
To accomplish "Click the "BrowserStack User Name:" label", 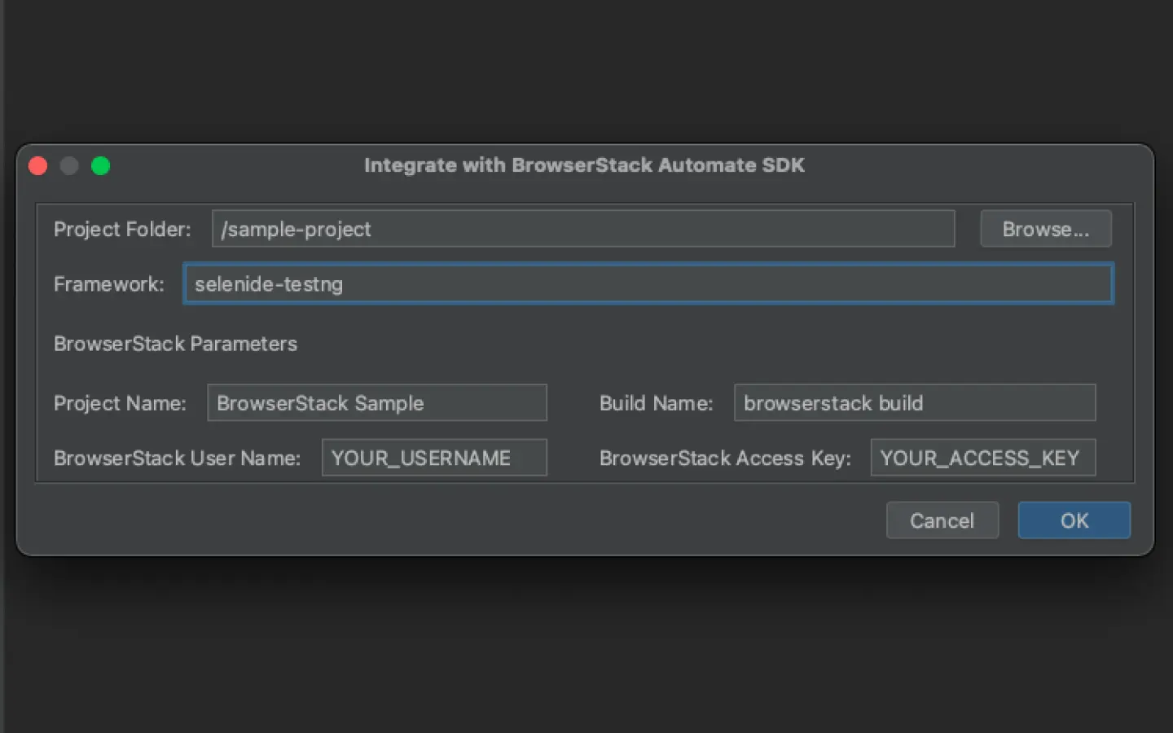I will click(x=177, y=459).
